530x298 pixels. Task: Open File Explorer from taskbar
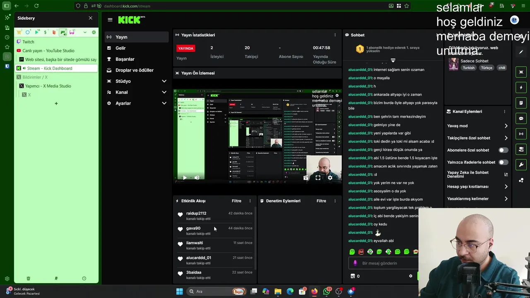click(x=278, y=291)
